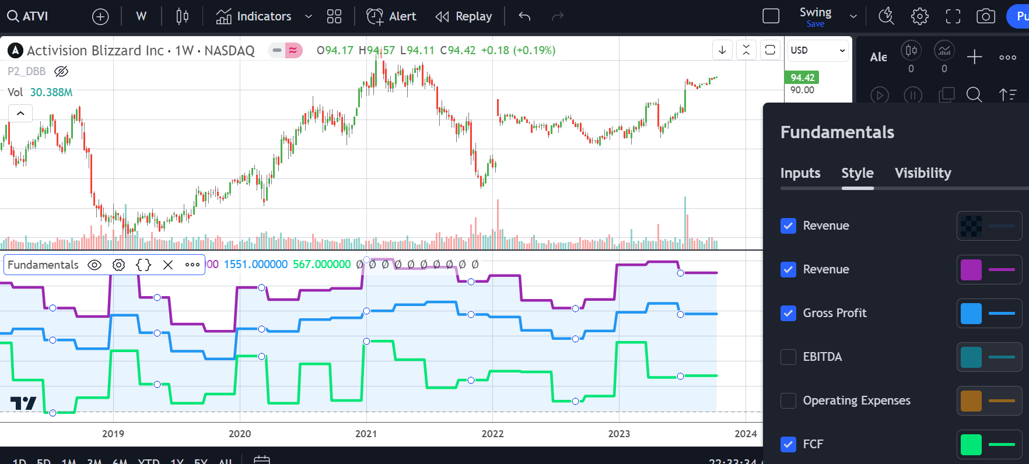Clone alerts with the copy icon
Screen dimensions: 1029x464
[x=946, y=94]
